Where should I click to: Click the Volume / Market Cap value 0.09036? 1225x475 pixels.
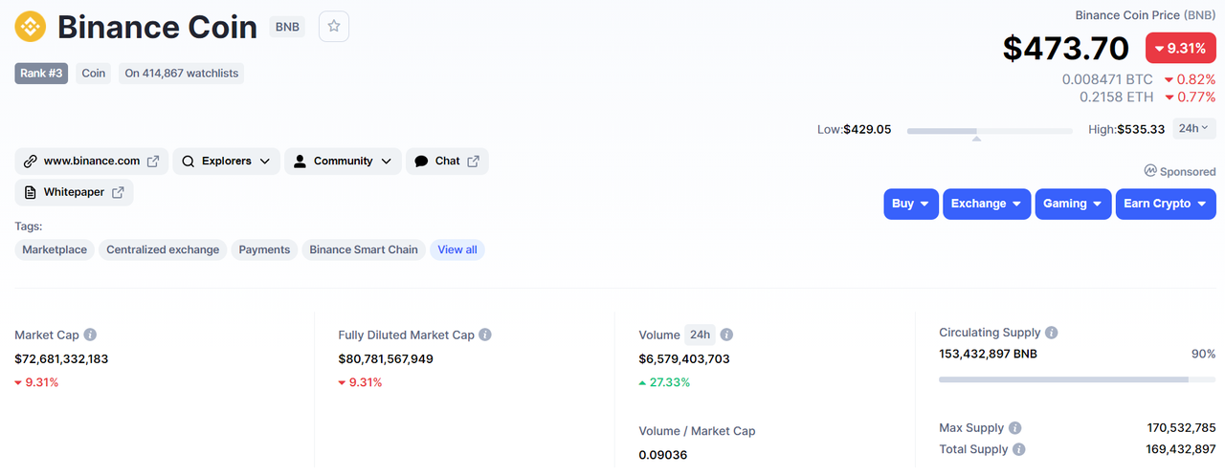pos(663,455)
